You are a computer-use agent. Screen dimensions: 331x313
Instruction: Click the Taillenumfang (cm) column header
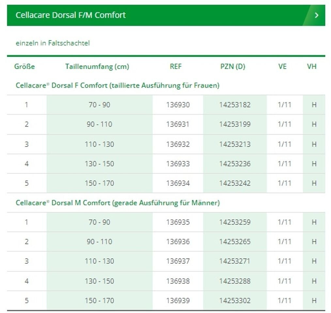[97, 67]
